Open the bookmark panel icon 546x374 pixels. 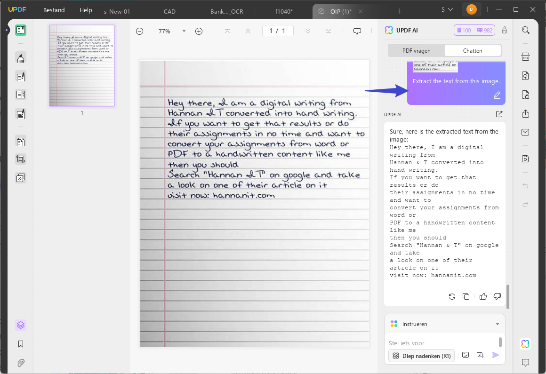pos(21,344)
